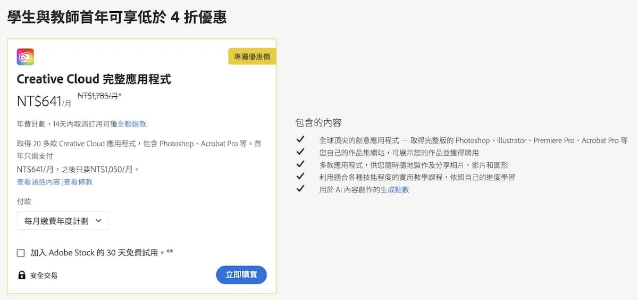Open the 查看條款 terms link
The width and height of the screenshot is (638, 300).
[78, 182]
